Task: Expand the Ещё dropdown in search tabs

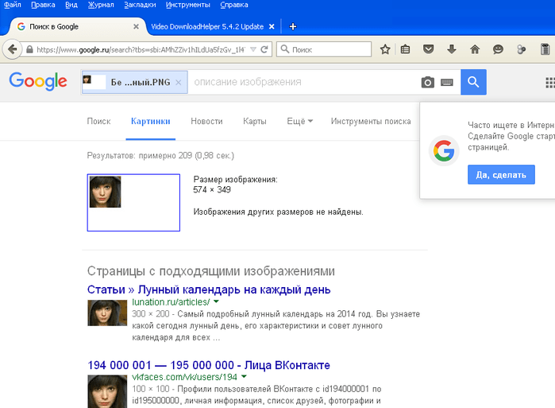Action: coord(299,122)
